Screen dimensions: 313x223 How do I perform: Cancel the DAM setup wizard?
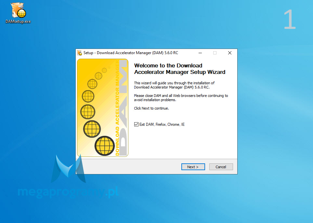point(221,167)
